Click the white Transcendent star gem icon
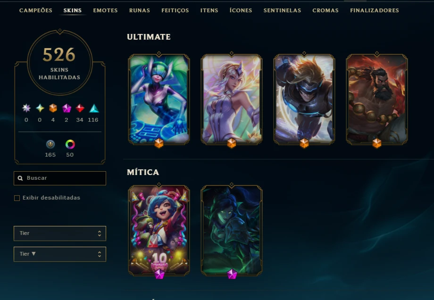Screen dimensions: 434x300 (26, 108)
